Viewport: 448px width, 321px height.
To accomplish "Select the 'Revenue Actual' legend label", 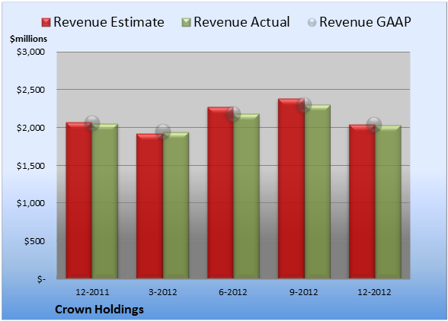I will click(x=242, y=22).
